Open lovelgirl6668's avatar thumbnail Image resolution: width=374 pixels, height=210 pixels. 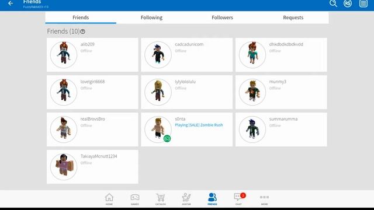pos(64,92)
